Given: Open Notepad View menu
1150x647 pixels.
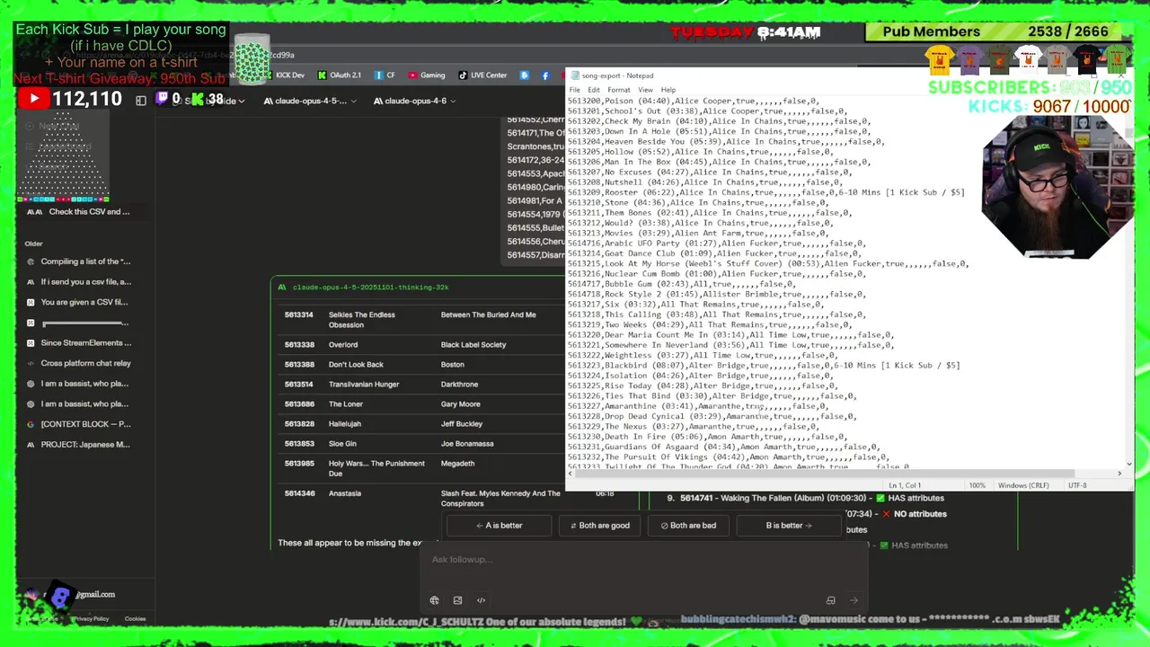Looking at the screenshot, I should 645,90.
